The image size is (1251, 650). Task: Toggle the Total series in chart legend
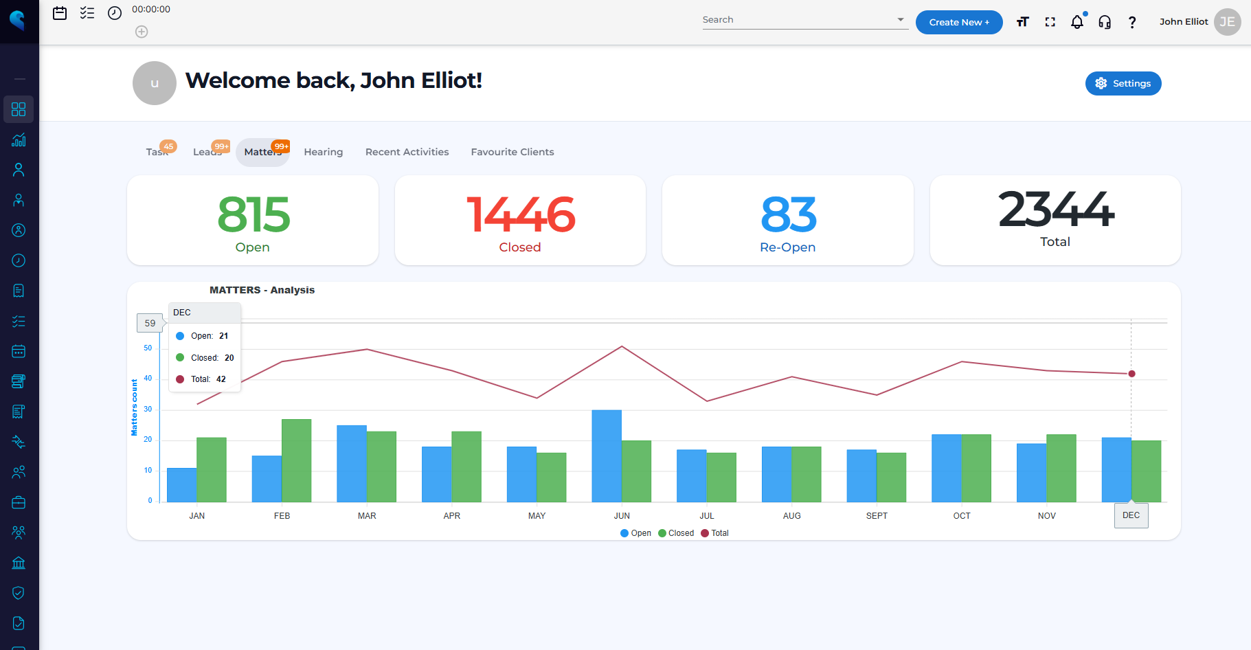pyautogui.click(x=714, y=533)
